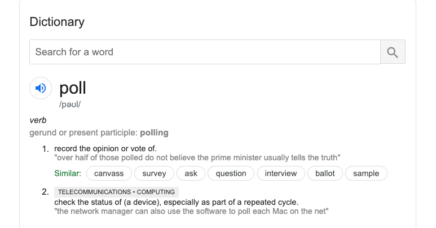Viewport: 436px width, 228px height.
Task: Click the headword poll
Action: (73, 87)
